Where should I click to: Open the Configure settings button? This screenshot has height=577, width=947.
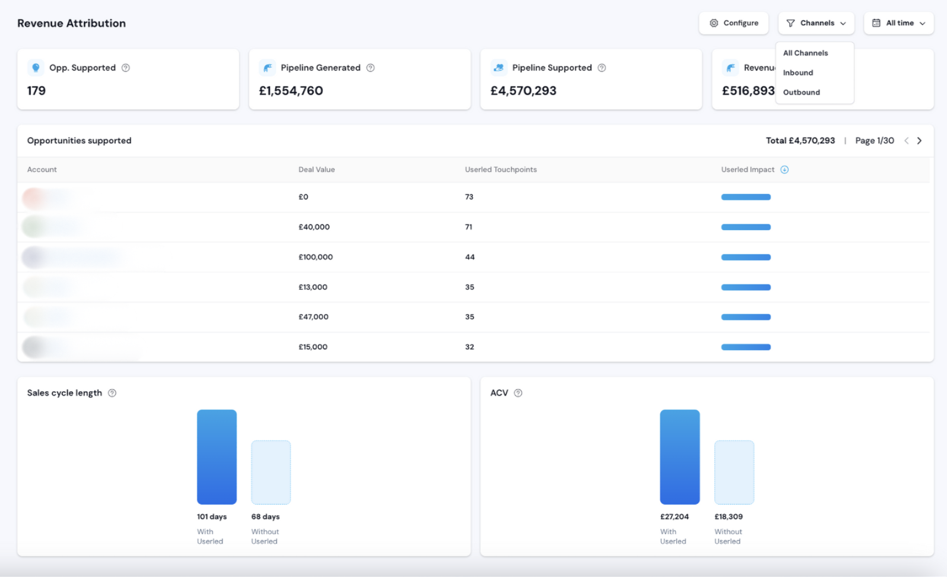[x=733, y=23]
